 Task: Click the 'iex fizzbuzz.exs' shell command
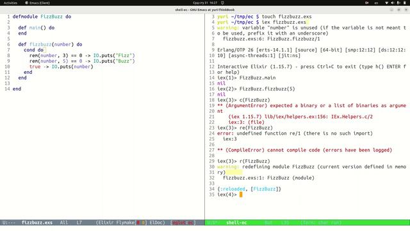pyautogui.click(x=284, y=22)
